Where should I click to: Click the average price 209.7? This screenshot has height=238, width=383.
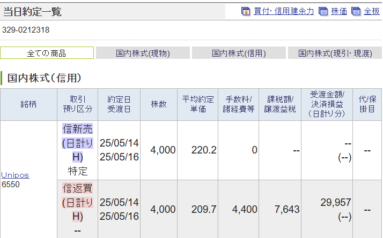tap(204, 210)
